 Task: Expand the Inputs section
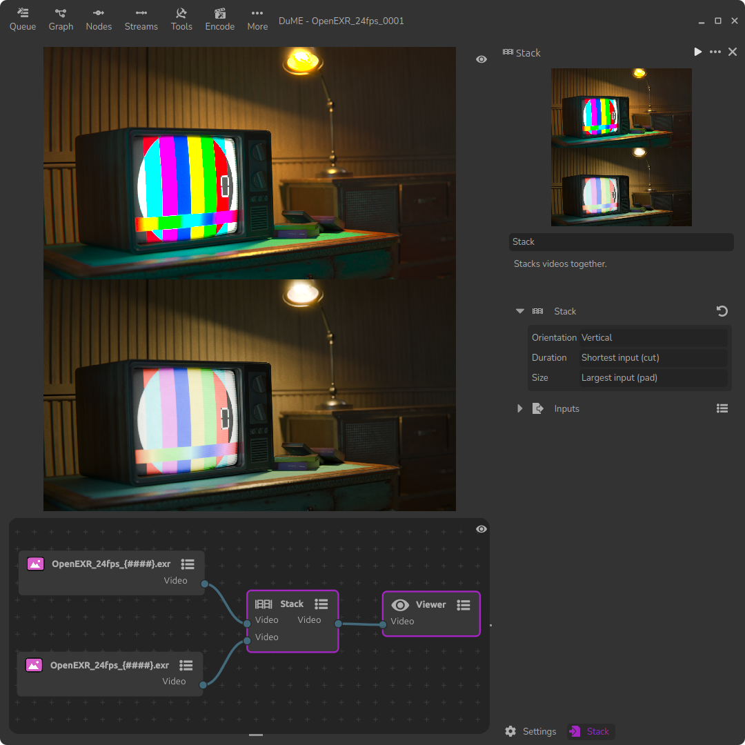(x=519, y=408)
